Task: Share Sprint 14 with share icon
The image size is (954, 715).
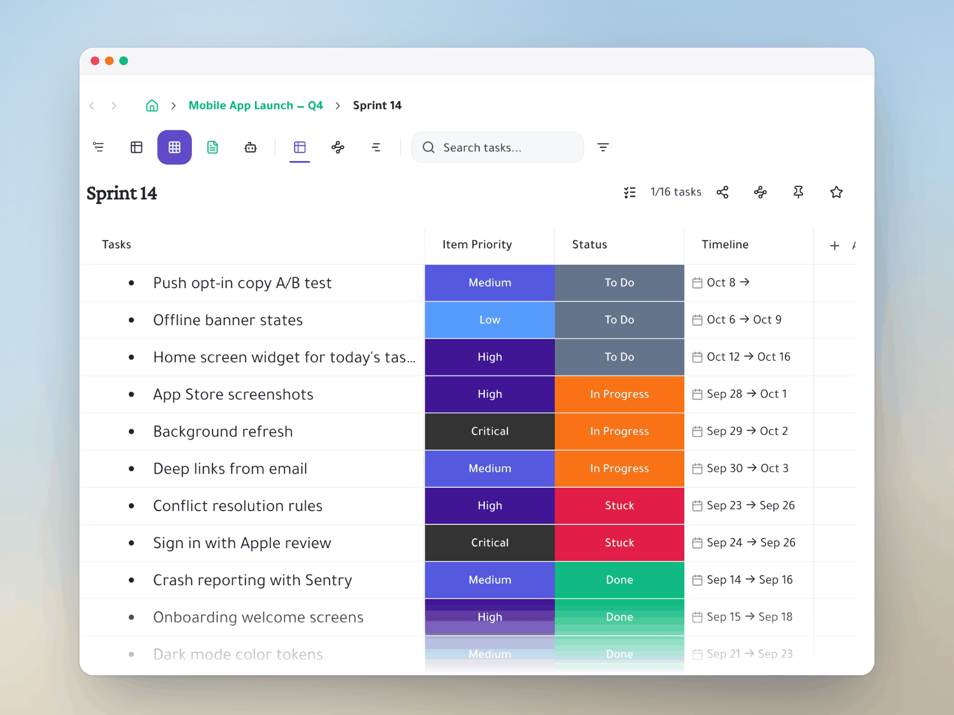Action: (x=722, y=192)
